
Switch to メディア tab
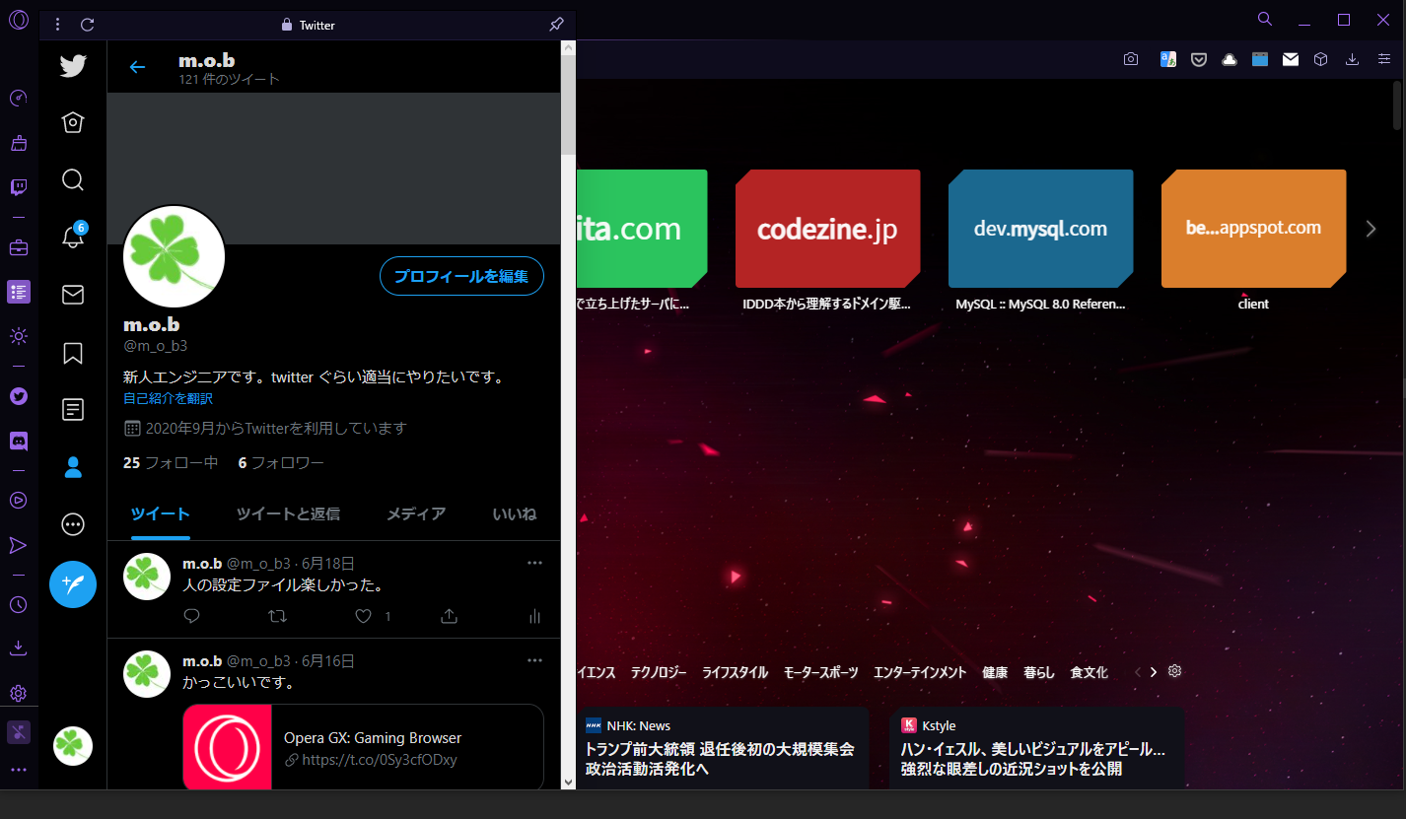point(416,513)
